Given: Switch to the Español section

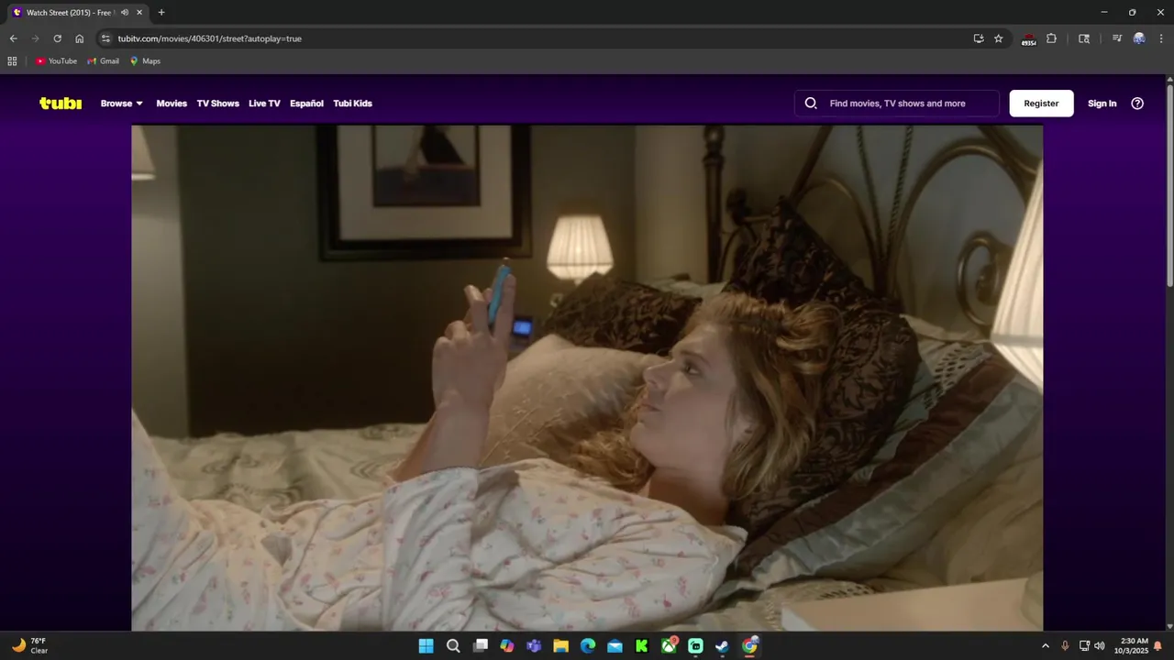Looking at the screenshot, I should pos(306,104).
